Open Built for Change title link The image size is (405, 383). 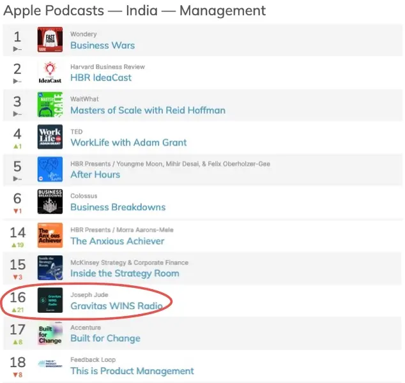105,338
